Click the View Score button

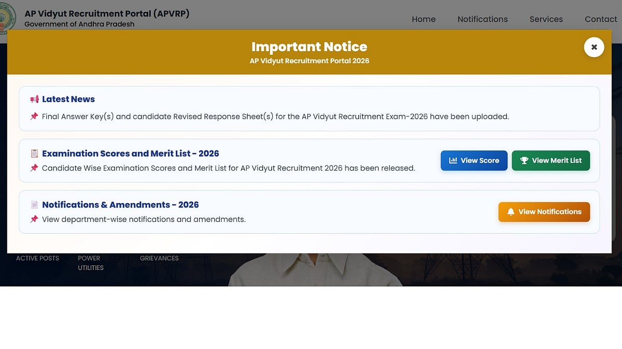click(x=474, y=160)
